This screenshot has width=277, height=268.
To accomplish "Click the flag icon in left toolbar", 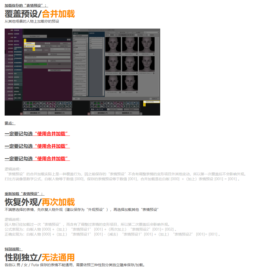I will pyautogui.click(x=67, y=103).
